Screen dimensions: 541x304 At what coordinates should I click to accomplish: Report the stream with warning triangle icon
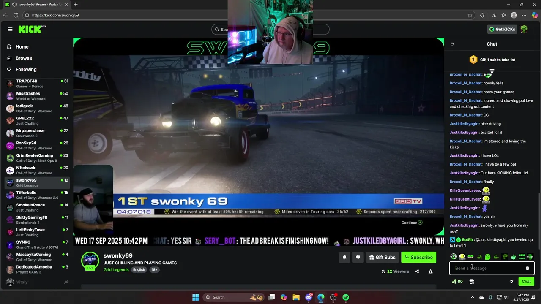[x=430, y=271]
